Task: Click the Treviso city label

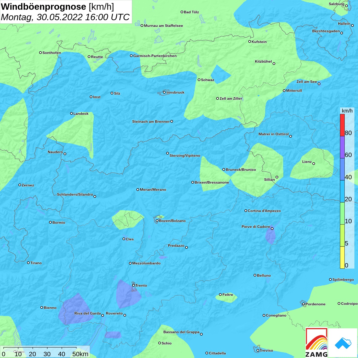Action: click(266, 350)
